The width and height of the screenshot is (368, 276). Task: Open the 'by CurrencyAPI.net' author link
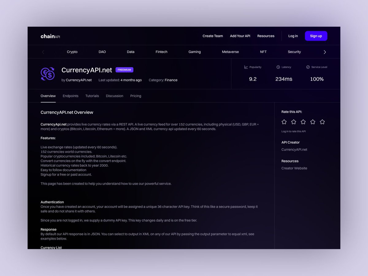pos(76,80)
